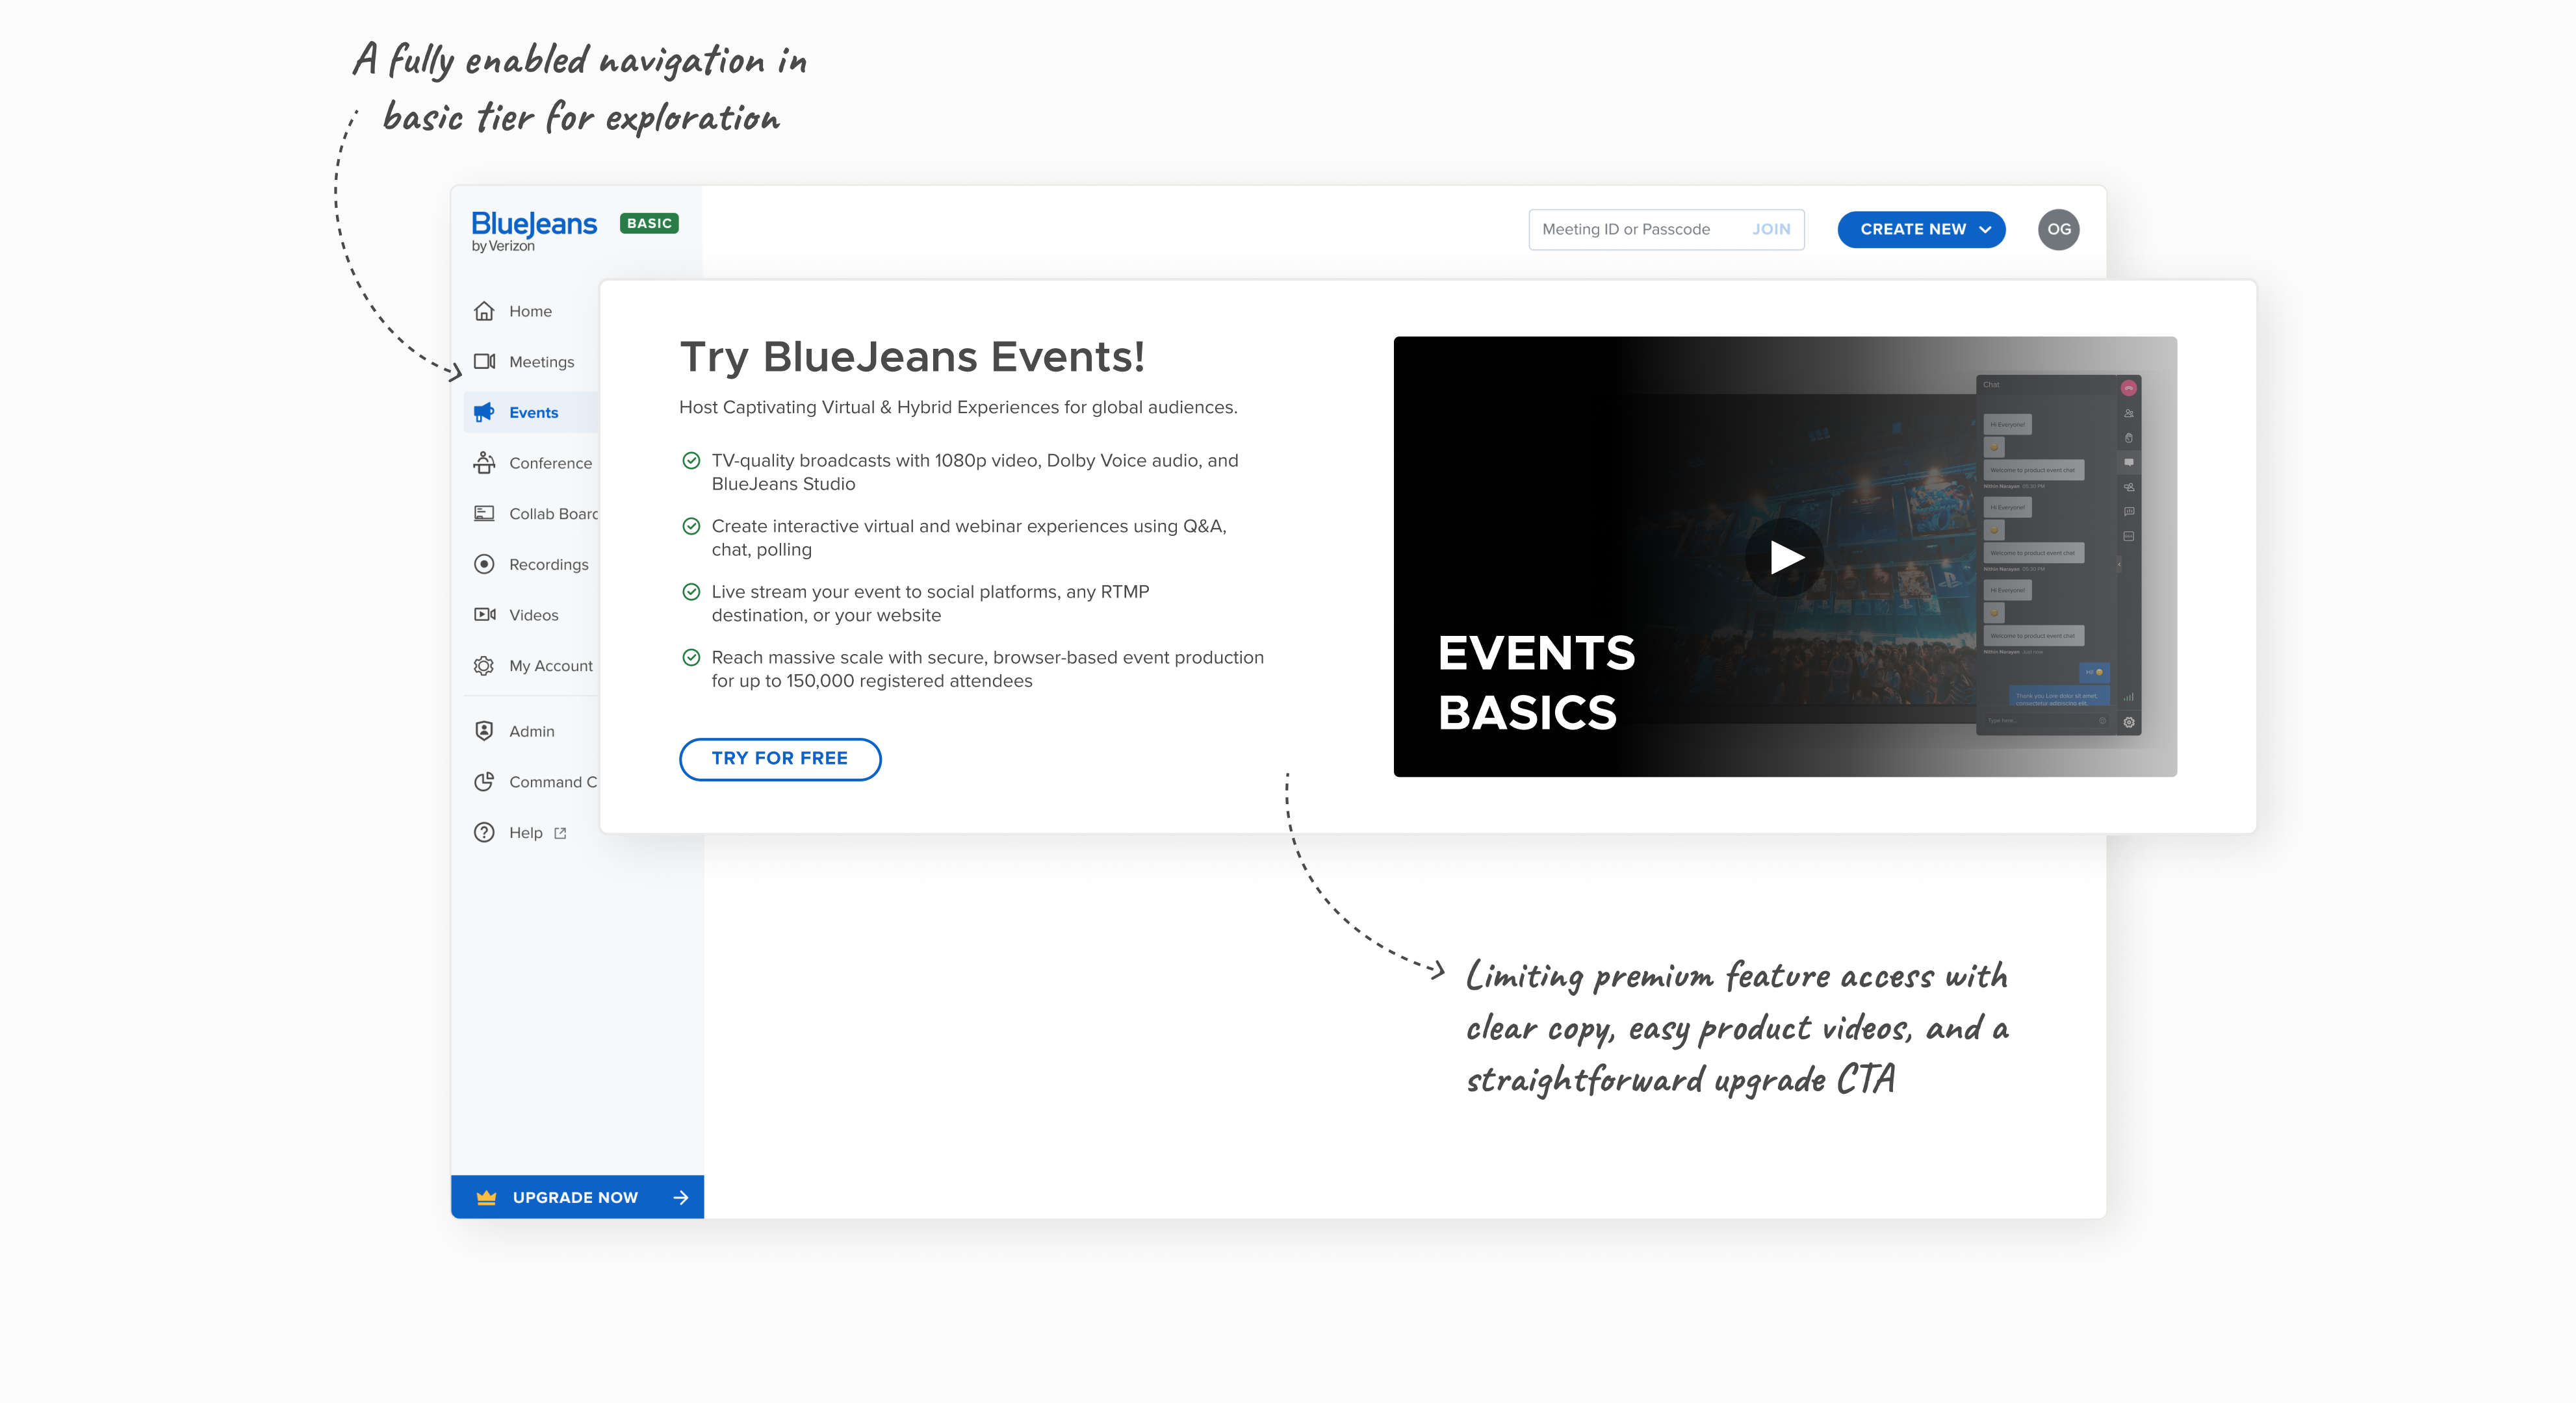Click the Admin shield icon

[x=484, y=731]
